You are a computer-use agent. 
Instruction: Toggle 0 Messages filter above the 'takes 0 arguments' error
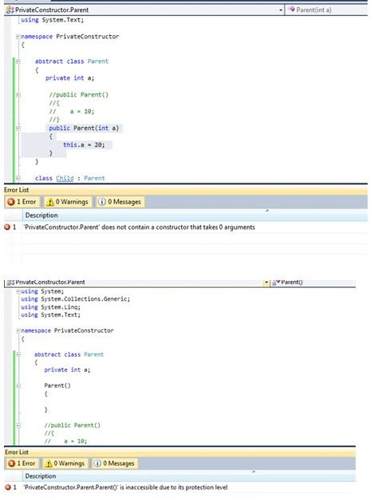120,202
